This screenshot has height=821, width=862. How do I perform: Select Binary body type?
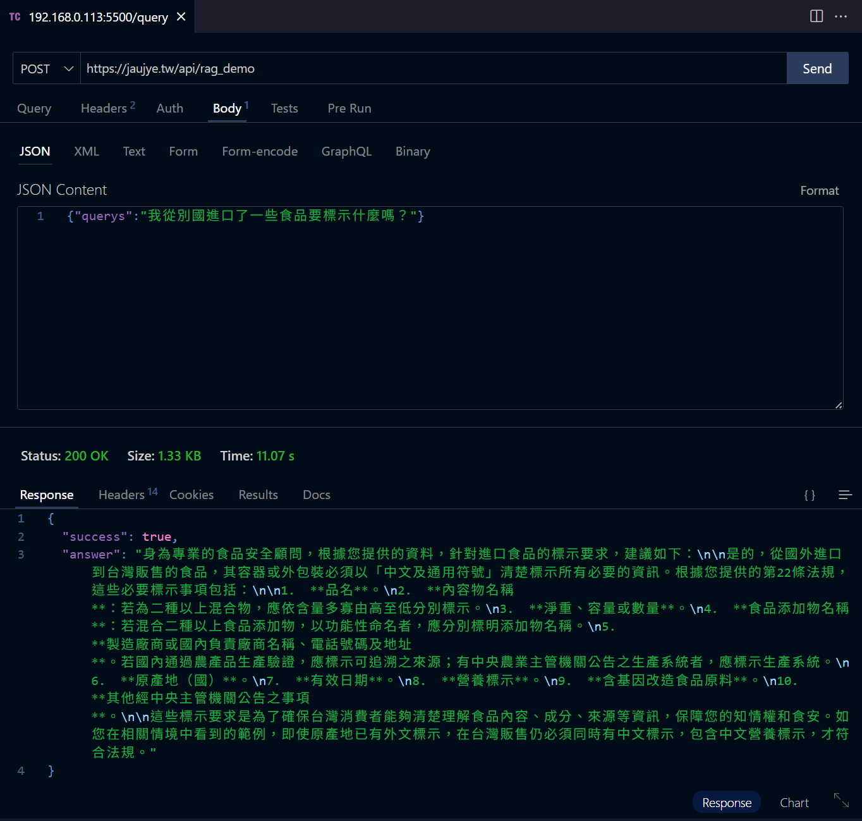(x=413, y=151)
